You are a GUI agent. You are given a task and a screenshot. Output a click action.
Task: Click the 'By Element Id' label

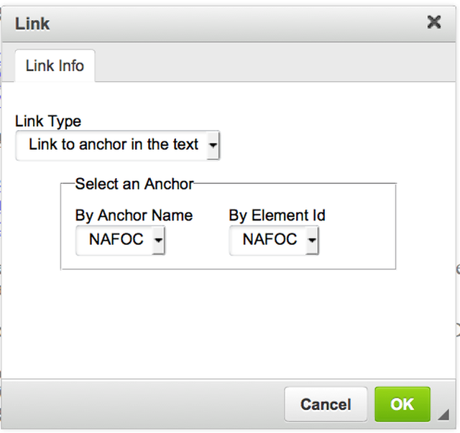tap(277, 215)
